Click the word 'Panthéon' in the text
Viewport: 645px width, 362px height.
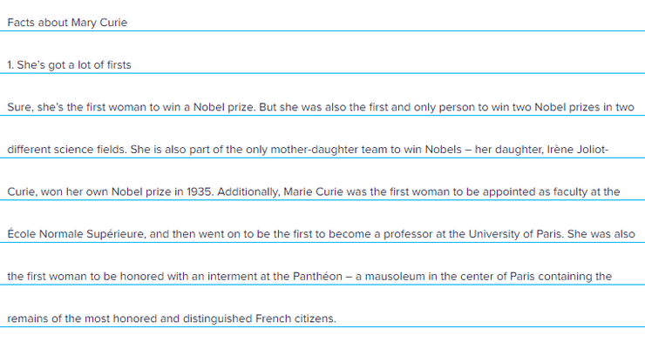[317, 277]
